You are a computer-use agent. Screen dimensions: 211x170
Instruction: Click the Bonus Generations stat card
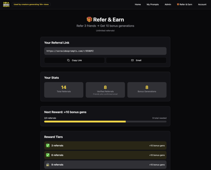tap(147, 90)
